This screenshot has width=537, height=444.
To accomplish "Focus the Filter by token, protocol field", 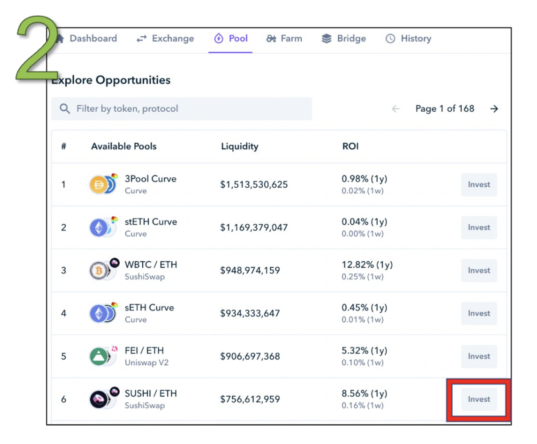I will pos(189,109).
